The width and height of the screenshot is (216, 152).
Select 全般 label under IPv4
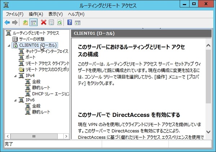(36, 82)
